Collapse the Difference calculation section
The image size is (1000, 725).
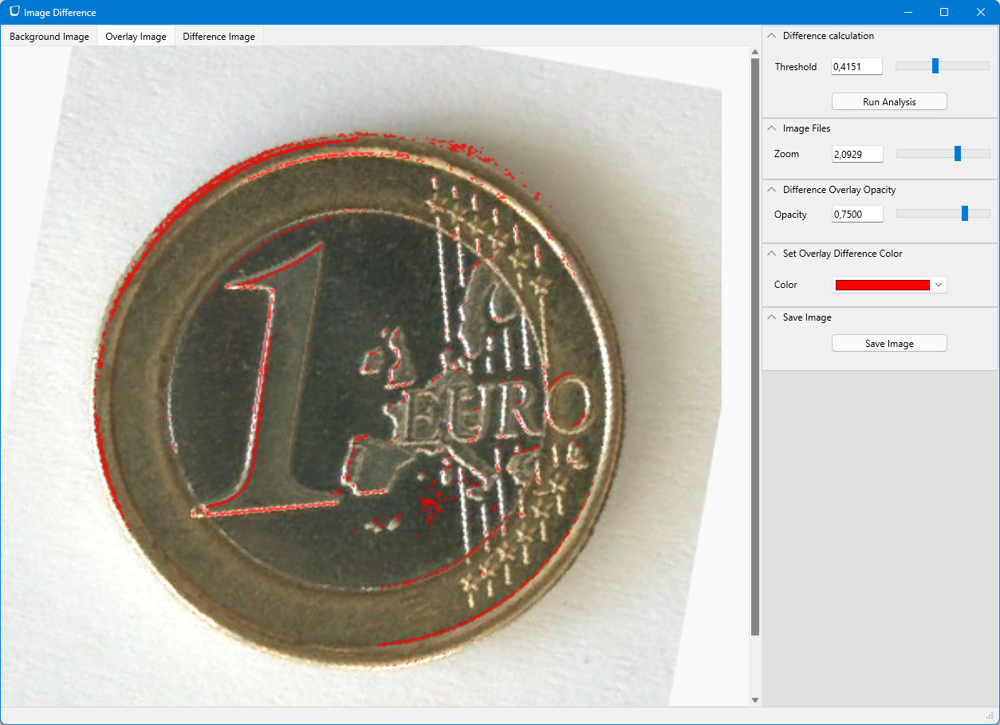[771, 35]
